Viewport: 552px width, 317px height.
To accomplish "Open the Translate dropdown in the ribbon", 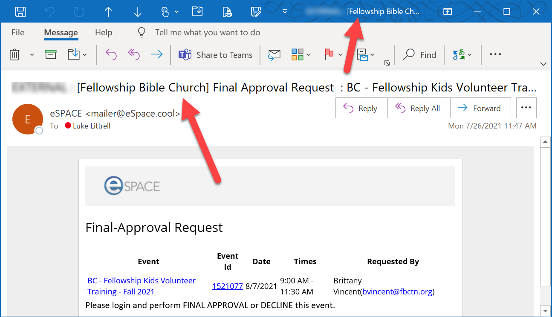I will (462, 54).
